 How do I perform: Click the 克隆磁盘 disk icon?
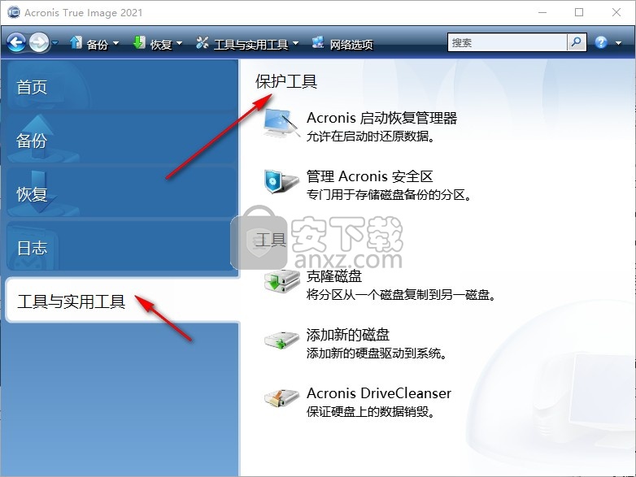[281, 280]
